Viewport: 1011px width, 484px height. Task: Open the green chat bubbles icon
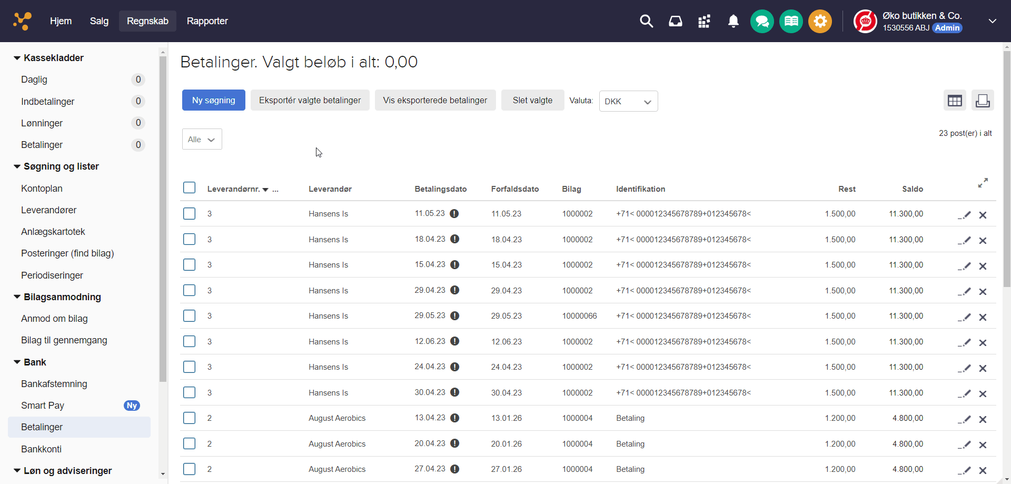pyautogui.click(x=761, y=22)
